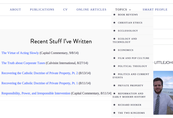Viewport: 173px width, 118px height.
Task: Navigate to the CV page
Action: 65,10
